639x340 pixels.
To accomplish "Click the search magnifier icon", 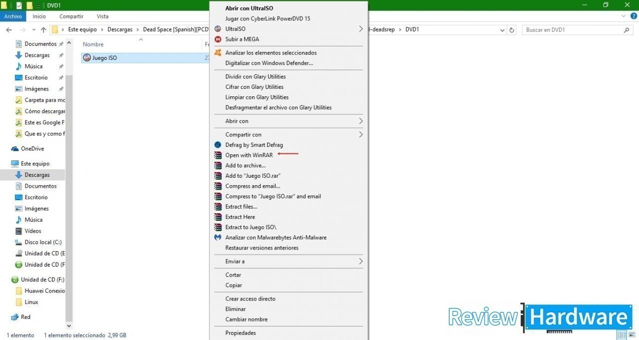I will coord(627,30).
